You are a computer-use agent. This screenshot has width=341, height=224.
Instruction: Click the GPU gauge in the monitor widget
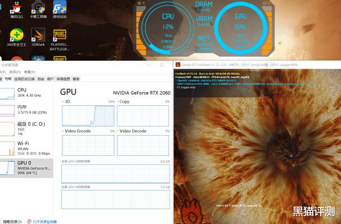point(240,28)
